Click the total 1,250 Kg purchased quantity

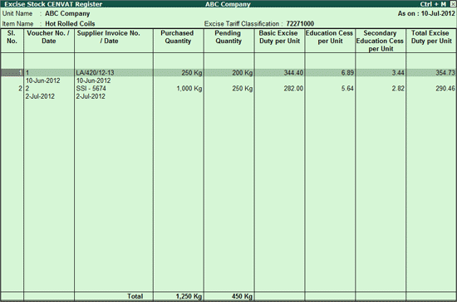click(x=189, y=296)
